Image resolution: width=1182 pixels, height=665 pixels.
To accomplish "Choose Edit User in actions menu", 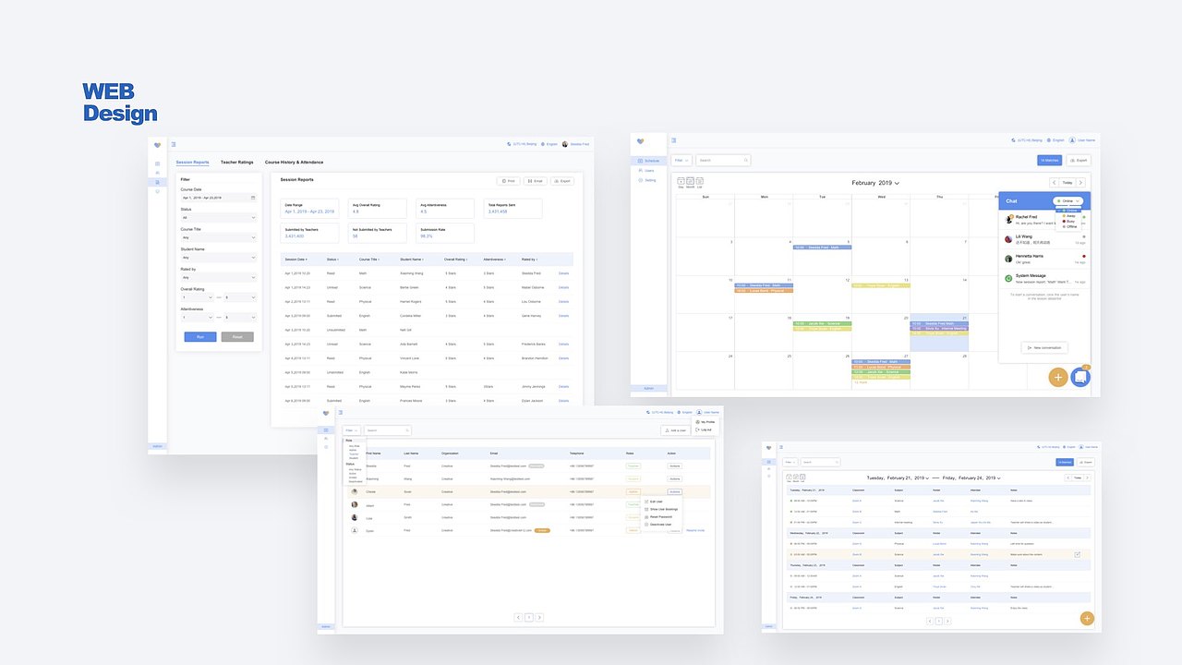I will (x=656, y=502).
